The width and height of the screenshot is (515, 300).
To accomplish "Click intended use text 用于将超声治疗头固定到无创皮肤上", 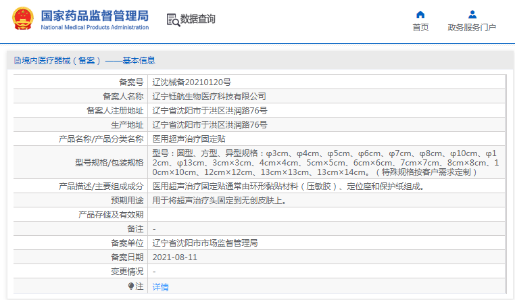I will pos(220,201).
